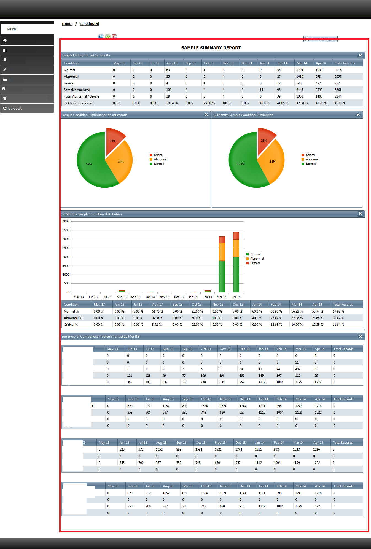This screenshot has width=371, height=549.
Task: Close the Summery of Component Problems panel
Action: tap(360, 336)
